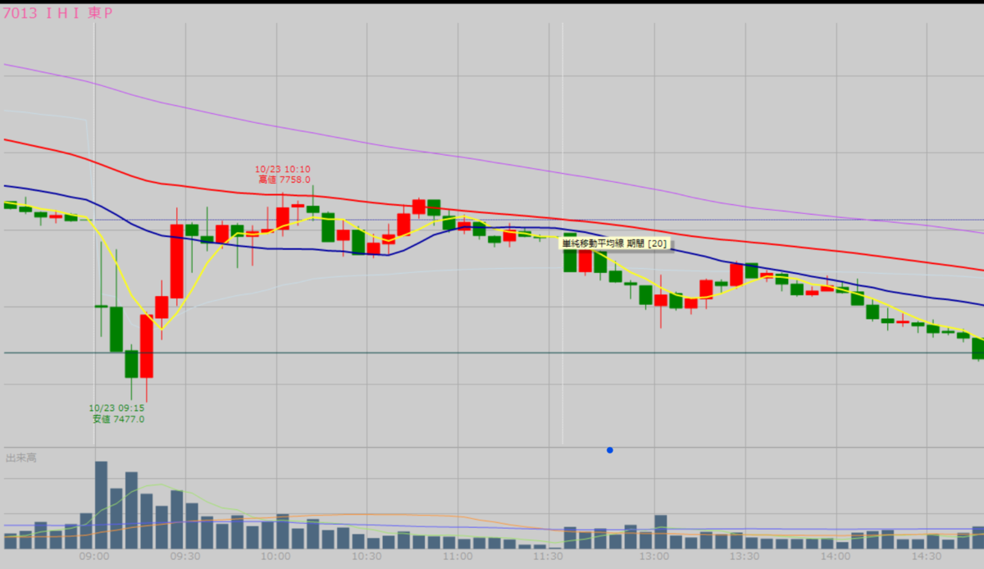Click the blue dot marker below chart

(609, 450)
